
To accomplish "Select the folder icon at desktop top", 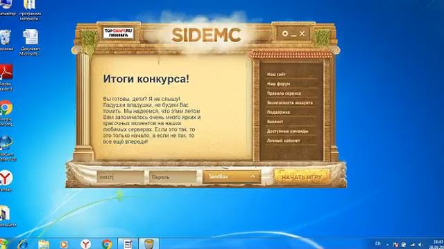I will pyautogui.click(x=31, y=10).
